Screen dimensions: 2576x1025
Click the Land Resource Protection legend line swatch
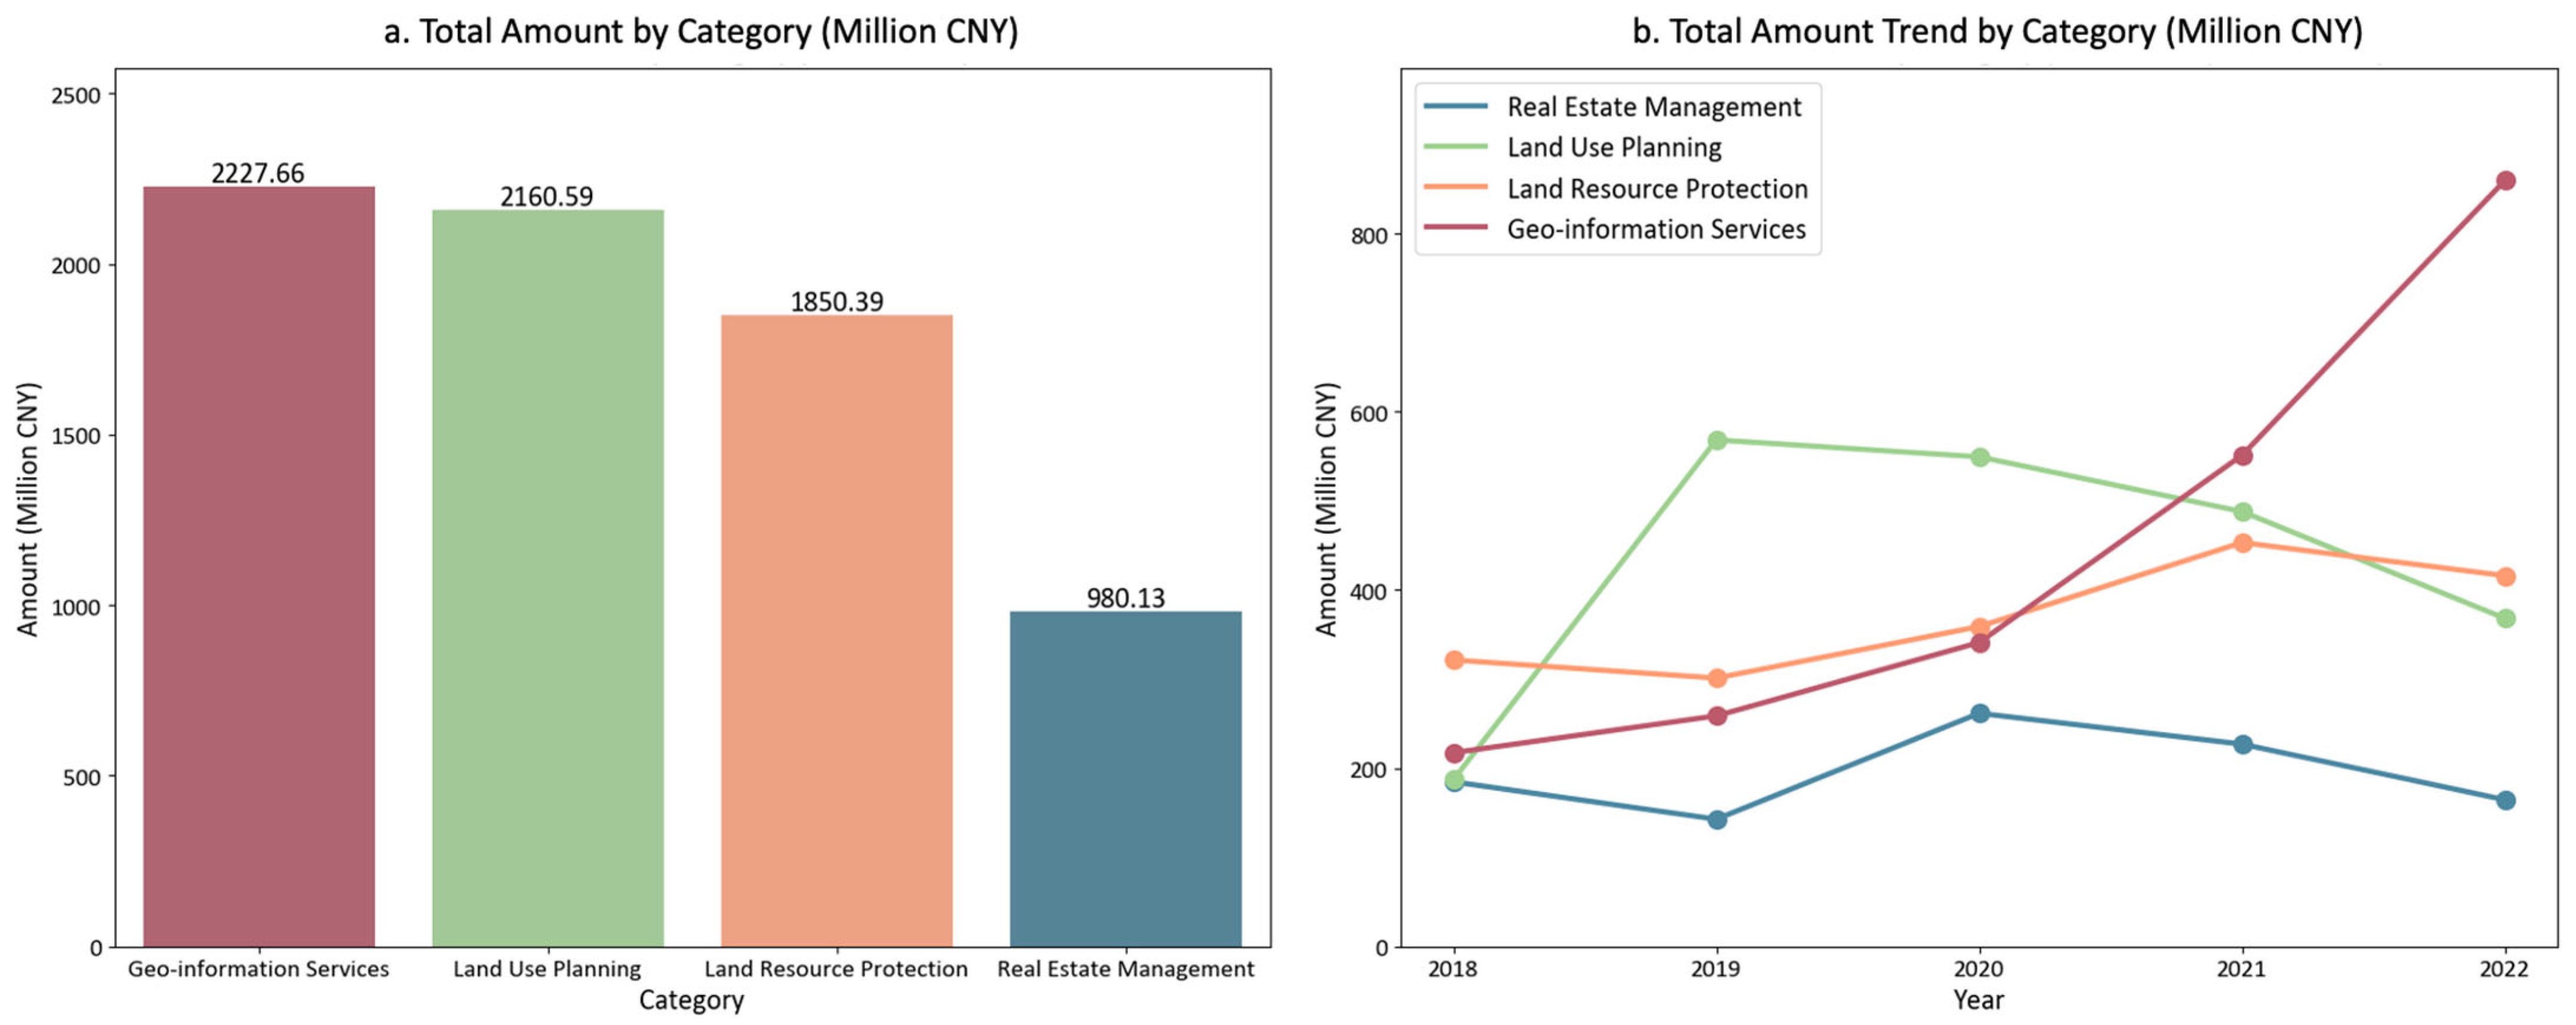point(1455,188)
